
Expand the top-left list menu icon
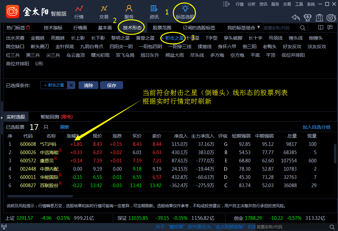[x=226, y=4]
